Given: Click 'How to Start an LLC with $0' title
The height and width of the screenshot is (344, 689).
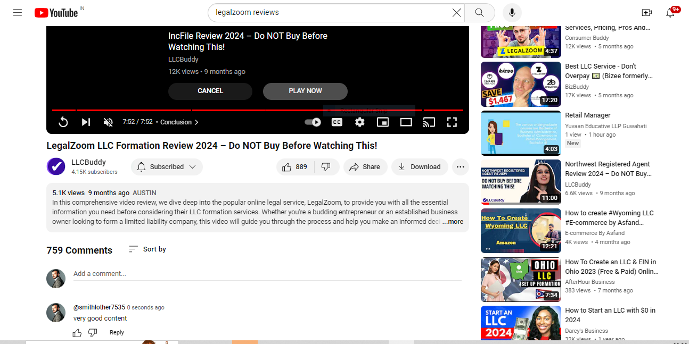Looking at the screenshot, I should coord(610,315).
